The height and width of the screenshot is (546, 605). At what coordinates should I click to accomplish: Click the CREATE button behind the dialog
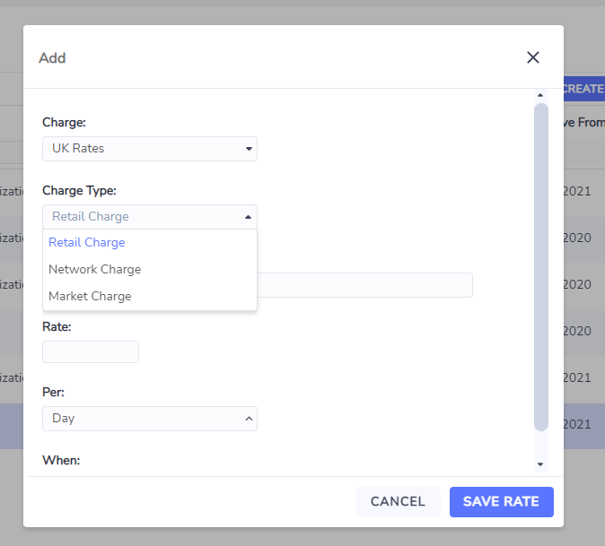point(584,89)
